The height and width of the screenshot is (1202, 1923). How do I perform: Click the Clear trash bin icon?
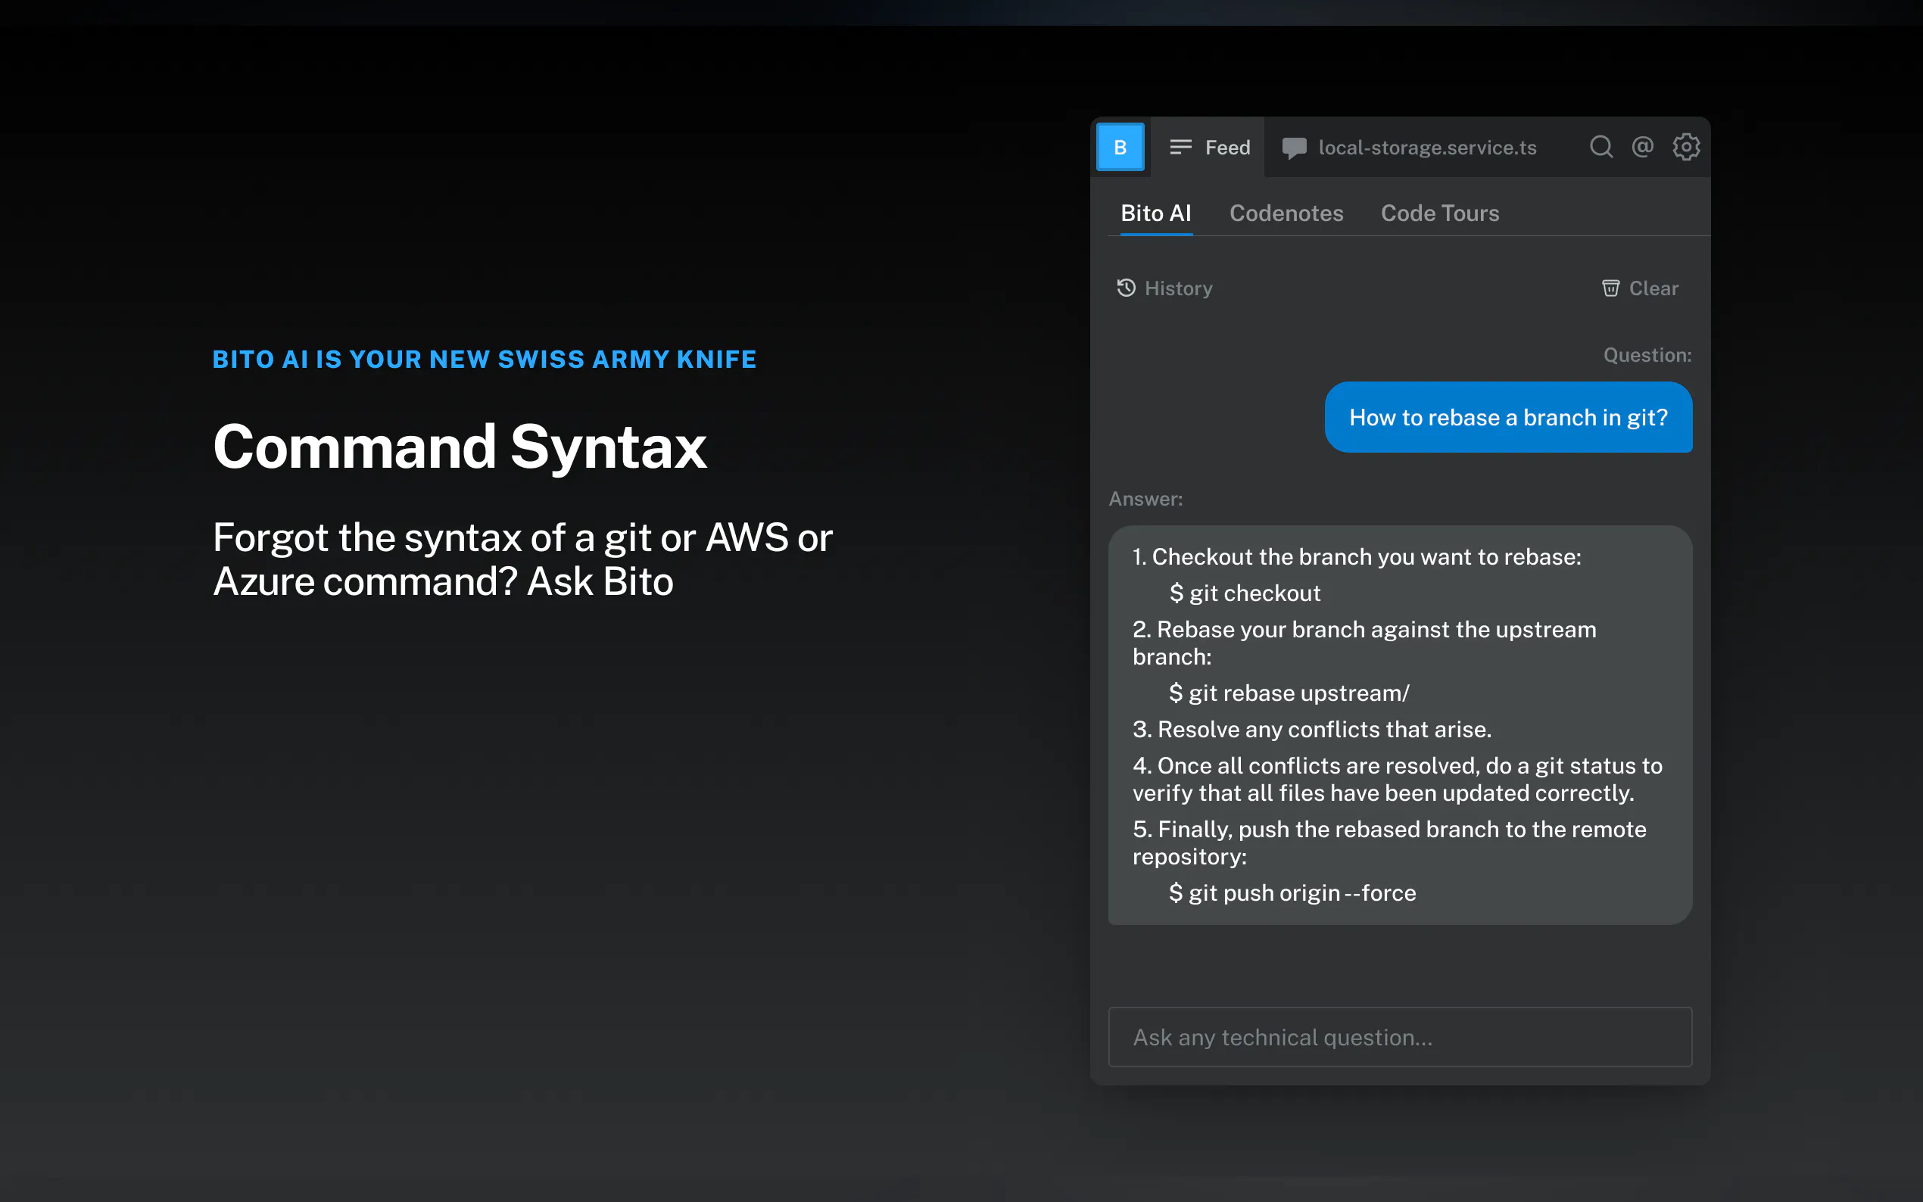[1610, 288]
